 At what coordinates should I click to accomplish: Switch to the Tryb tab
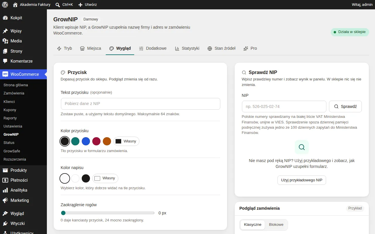[x=64, y=48]
